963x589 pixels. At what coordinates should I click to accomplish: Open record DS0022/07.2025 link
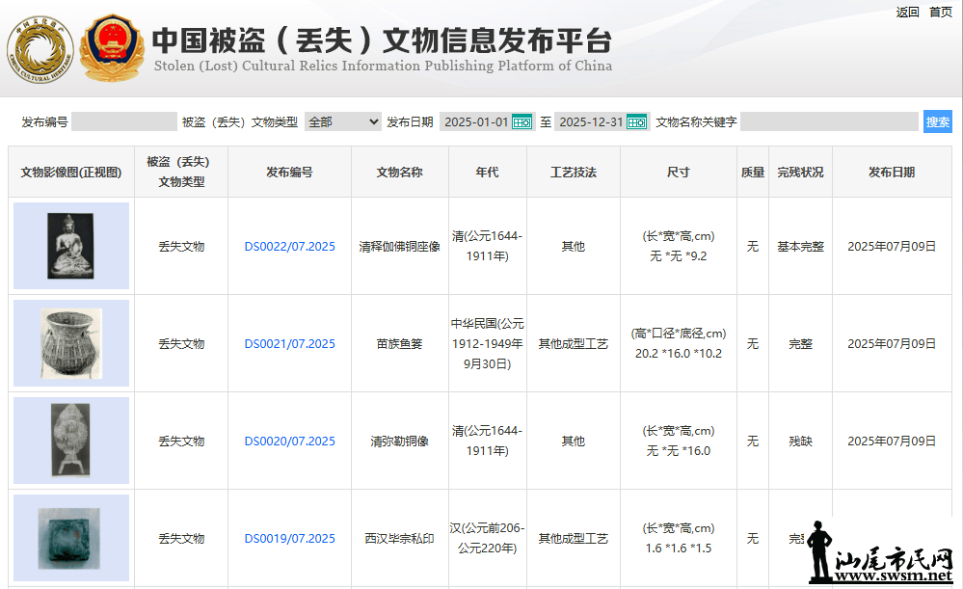click(x=289, y=247)
